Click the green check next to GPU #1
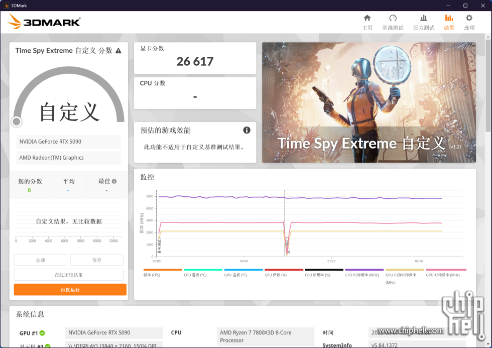The image size is (492, 348). (x=42, y=333)
